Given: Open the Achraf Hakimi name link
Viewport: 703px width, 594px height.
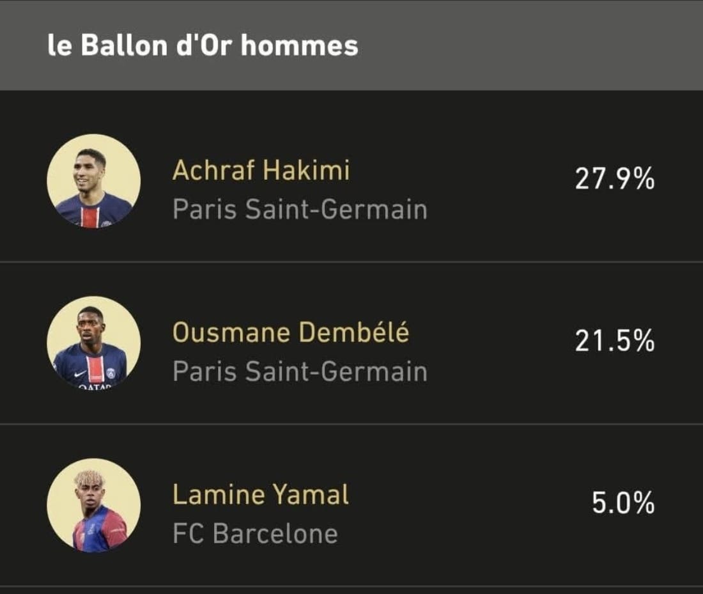Looking at the screenshot, I should click(x=261, y=171).
